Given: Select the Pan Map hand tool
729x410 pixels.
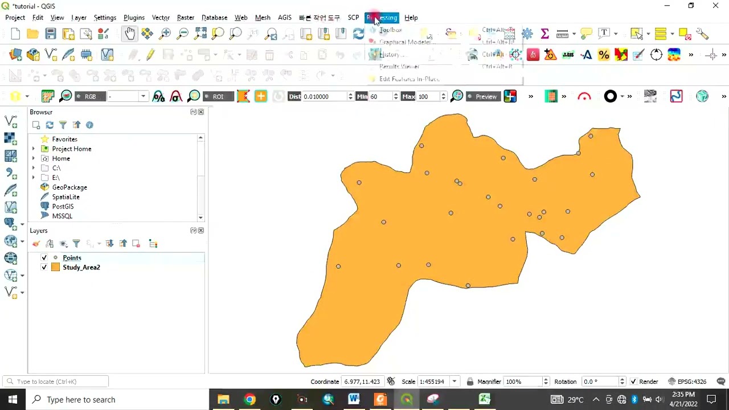Looking at the screenshot, I should coord(130,34).
